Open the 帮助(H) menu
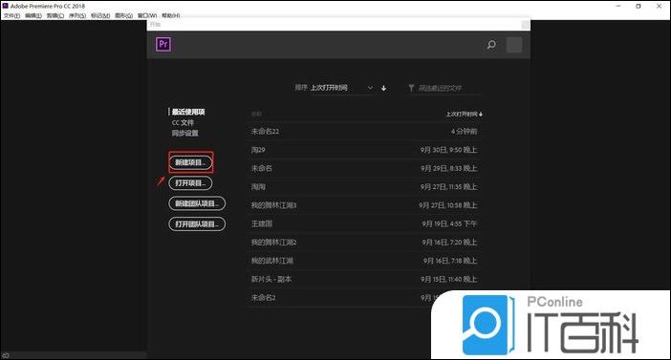Screen dimensions: 671x360 coord(170,15)
